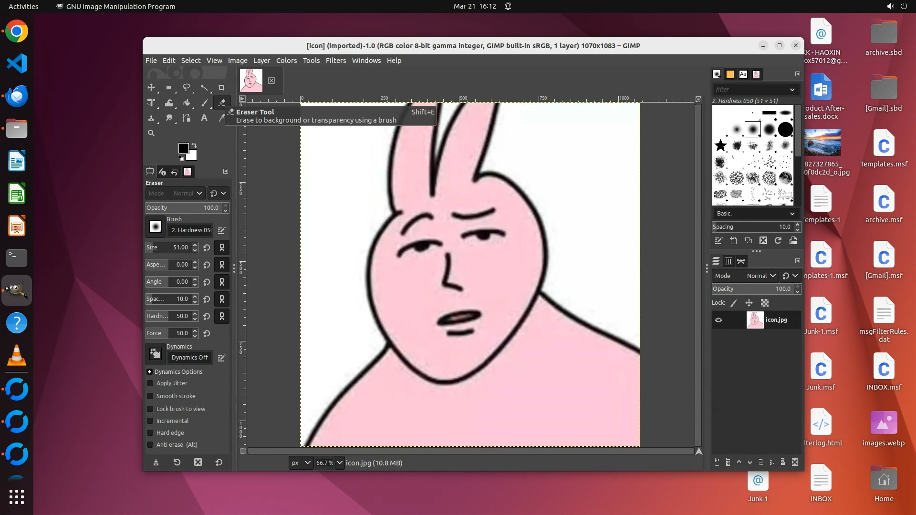Open the Filters menu
The width and height of the screenshot is (916, 515).
point(335,61)
